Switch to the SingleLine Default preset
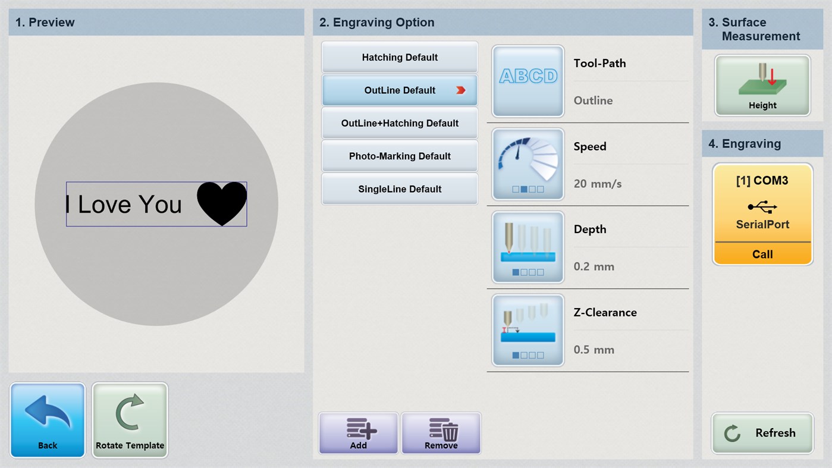Viewport: 832px width, 468px height. 399,189
